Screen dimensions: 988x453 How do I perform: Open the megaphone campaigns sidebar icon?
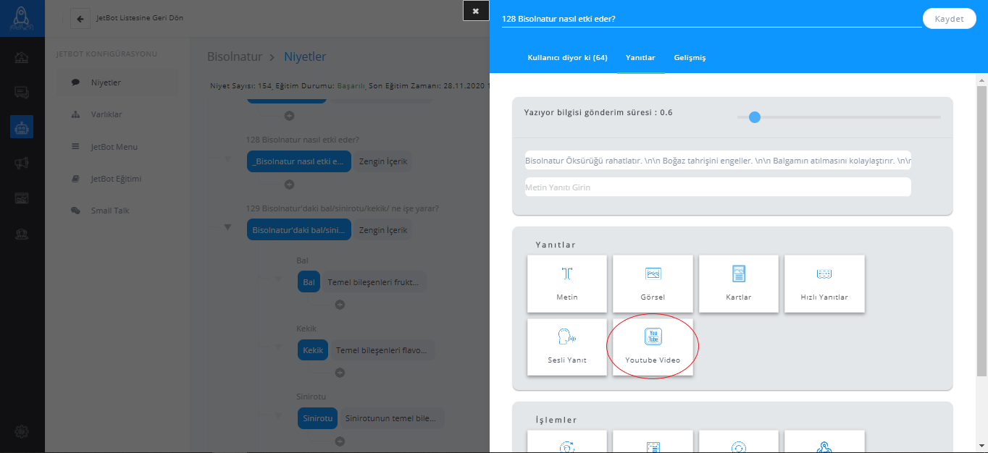coord(22,163)
